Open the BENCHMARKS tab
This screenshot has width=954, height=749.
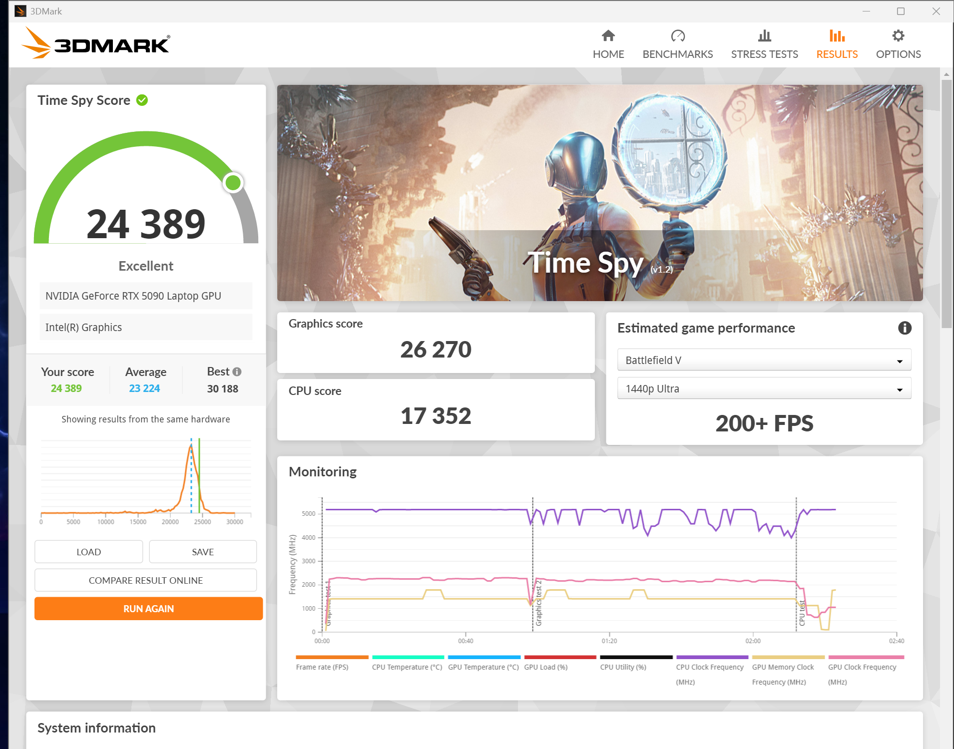(x=677, y=44)
